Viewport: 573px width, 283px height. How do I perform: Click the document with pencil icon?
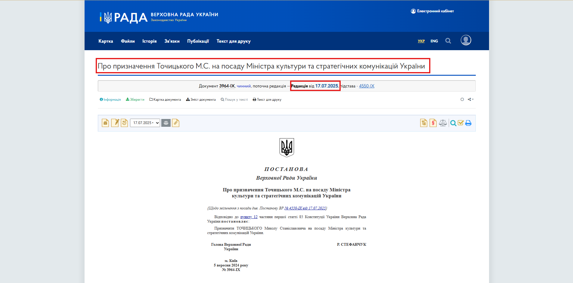pyautogui.click(x=115, y=123)
